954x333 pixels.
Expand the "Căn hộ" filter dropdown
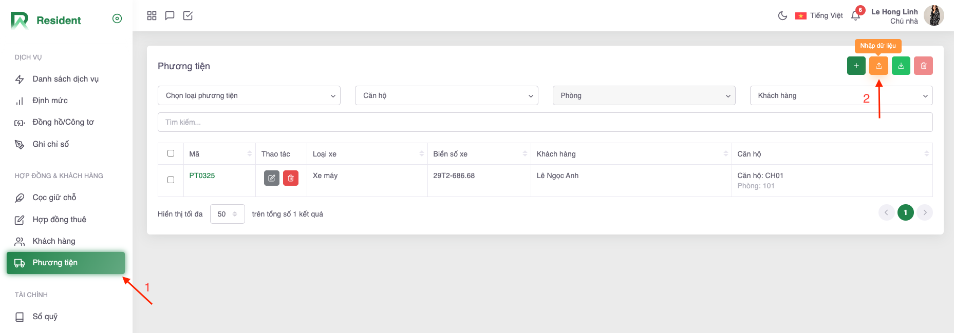click(x=446, y=96)
